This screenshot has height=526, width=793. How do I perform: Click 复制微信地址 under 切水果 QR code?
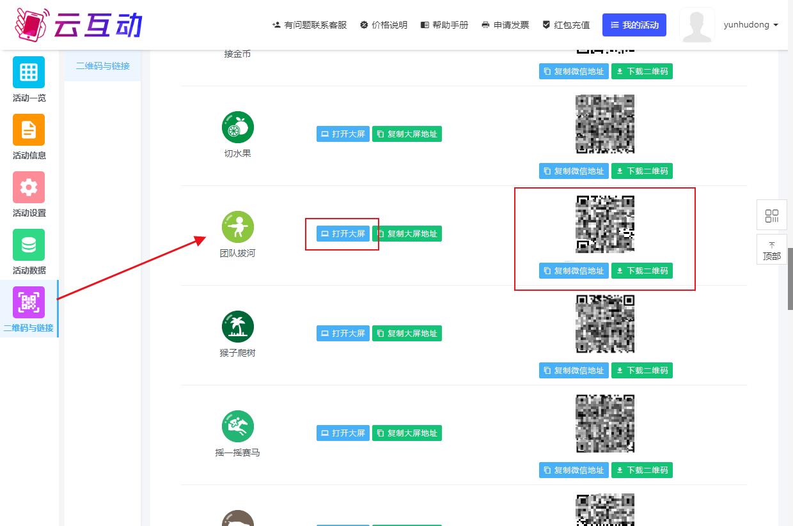tap(574, 171)
